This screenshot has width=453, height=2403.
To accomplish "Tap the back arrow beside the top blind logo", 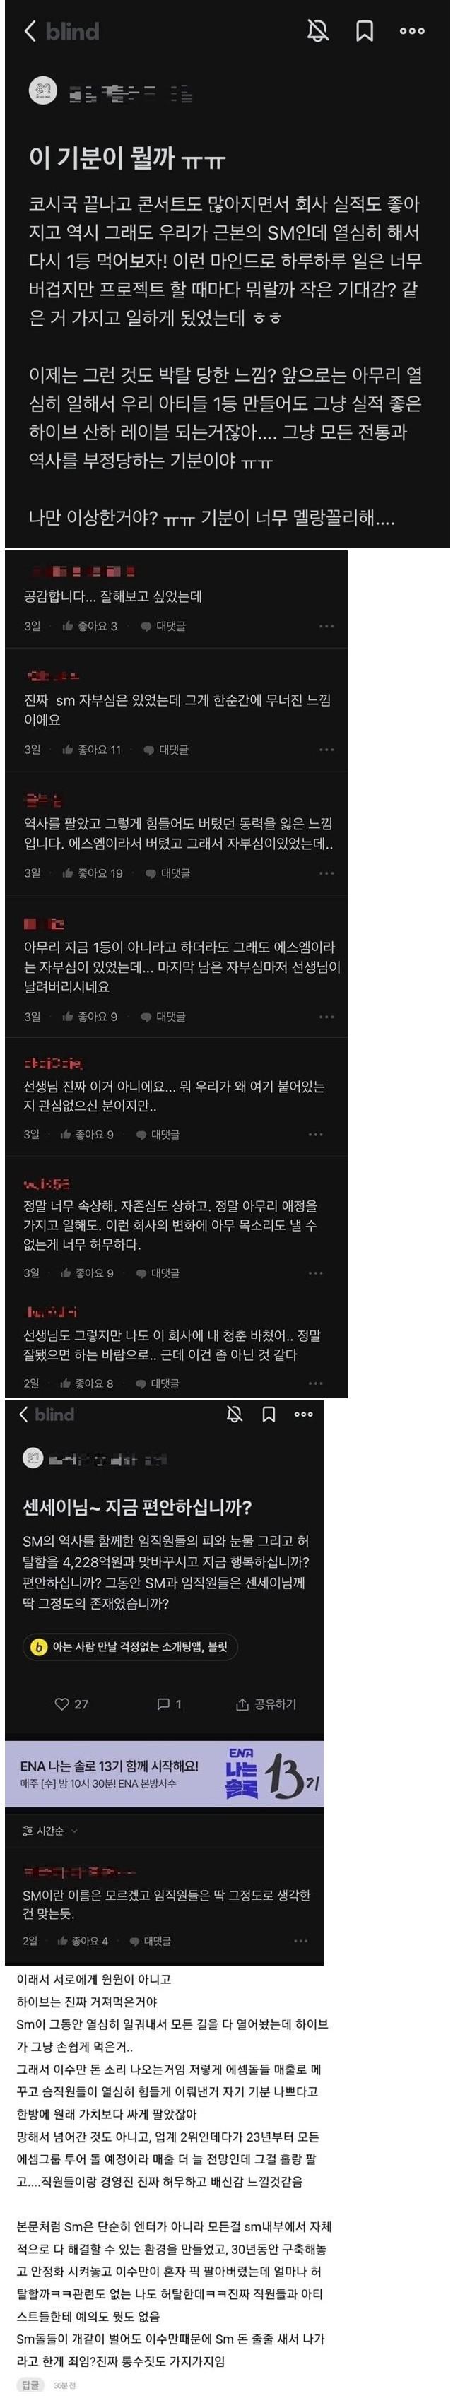I will point(30,31).
